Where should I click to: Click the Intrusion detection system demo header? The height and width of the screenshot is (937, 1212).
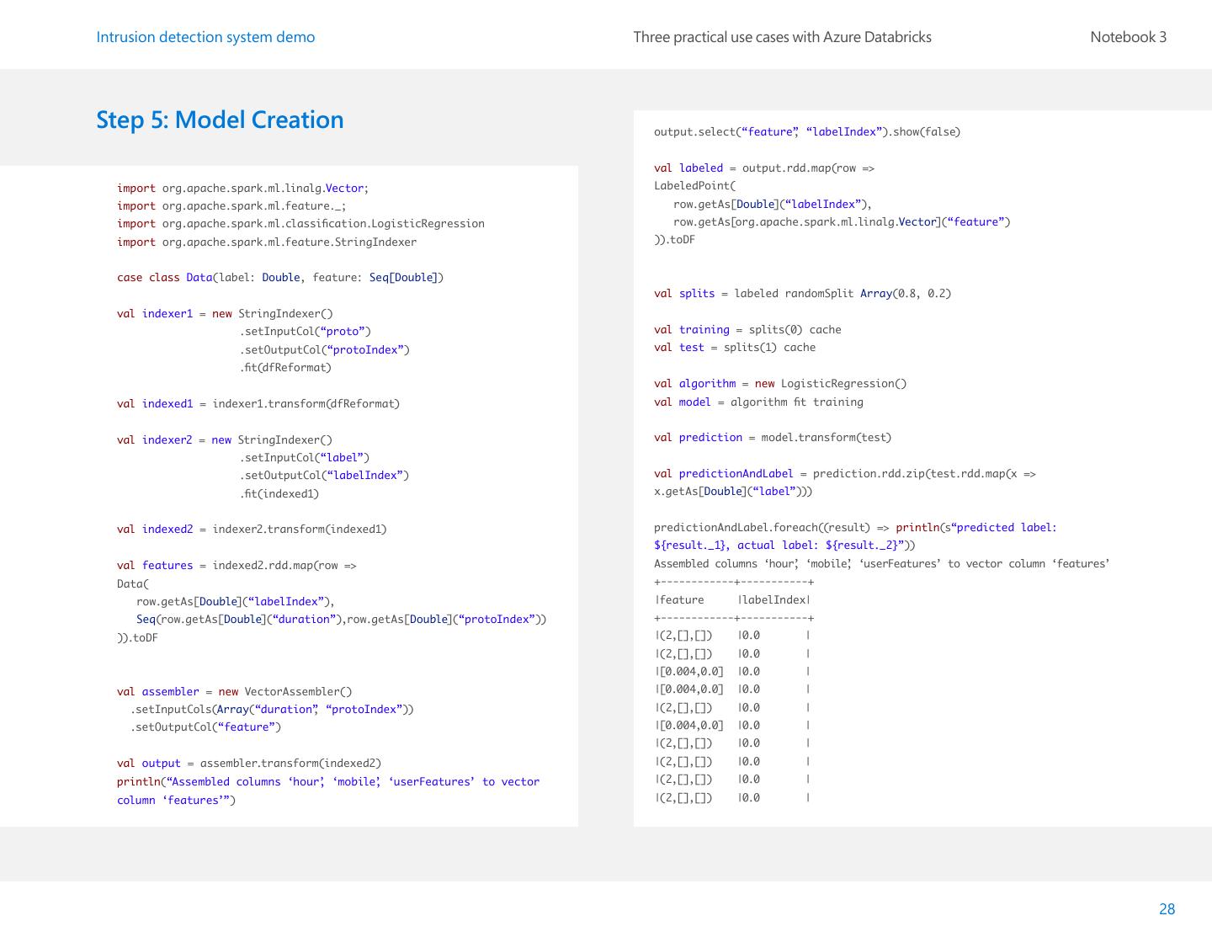point(205,37)
